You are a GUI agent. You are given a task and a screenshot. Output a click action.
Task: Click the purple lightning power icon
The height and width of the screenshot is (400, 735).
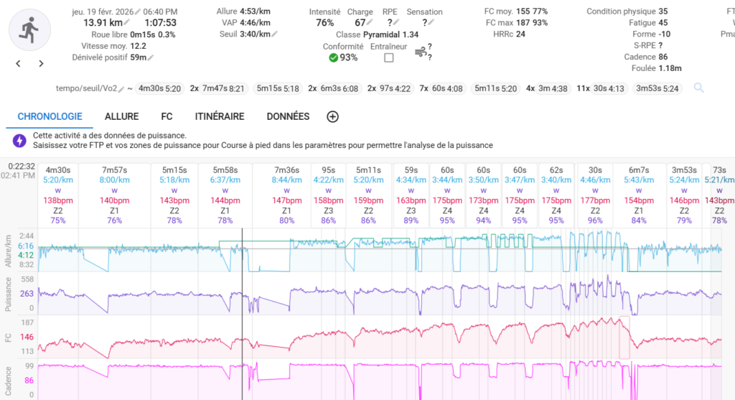coord(20,140)
